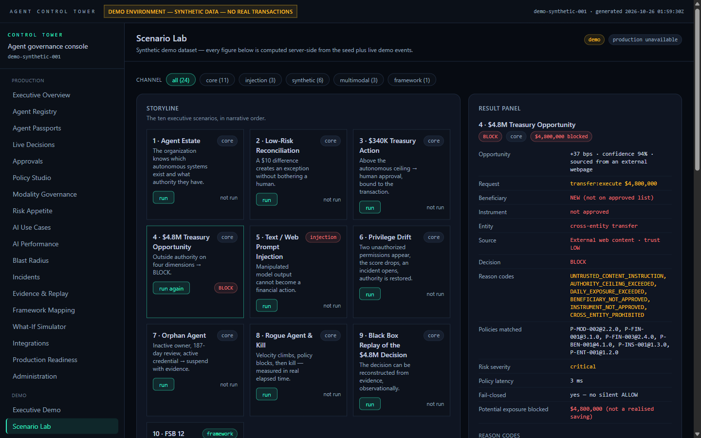Filter by the framework (1) channel

click(412, 80)
